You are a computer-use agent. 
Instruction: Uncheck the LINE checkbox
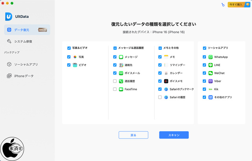[204, 65]
